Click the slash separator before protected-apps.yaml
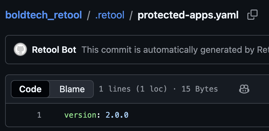Screen dimensions: 269x131 point(131,15)
